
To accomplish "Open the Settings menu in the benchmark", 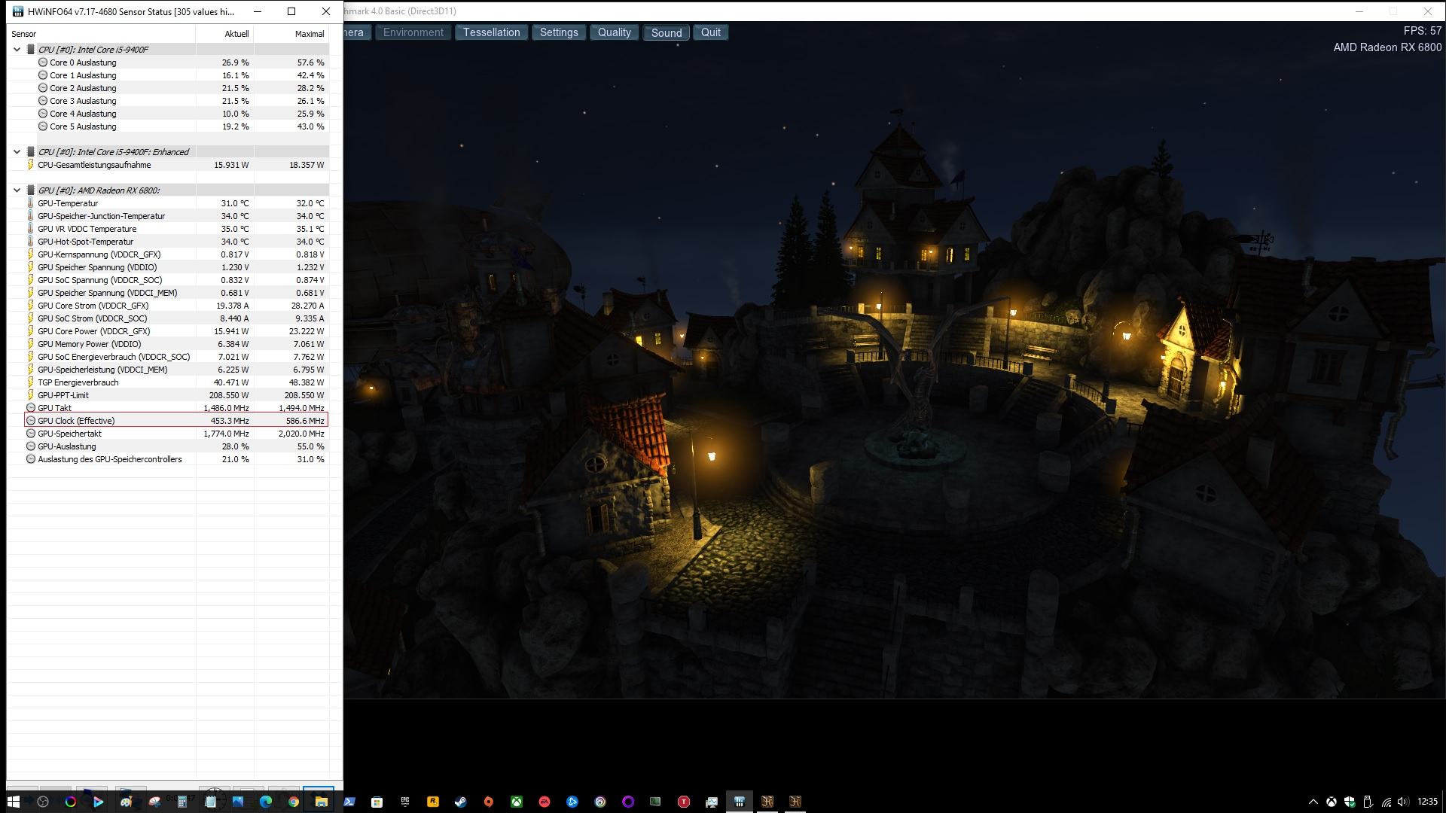I will pos(559,32).
